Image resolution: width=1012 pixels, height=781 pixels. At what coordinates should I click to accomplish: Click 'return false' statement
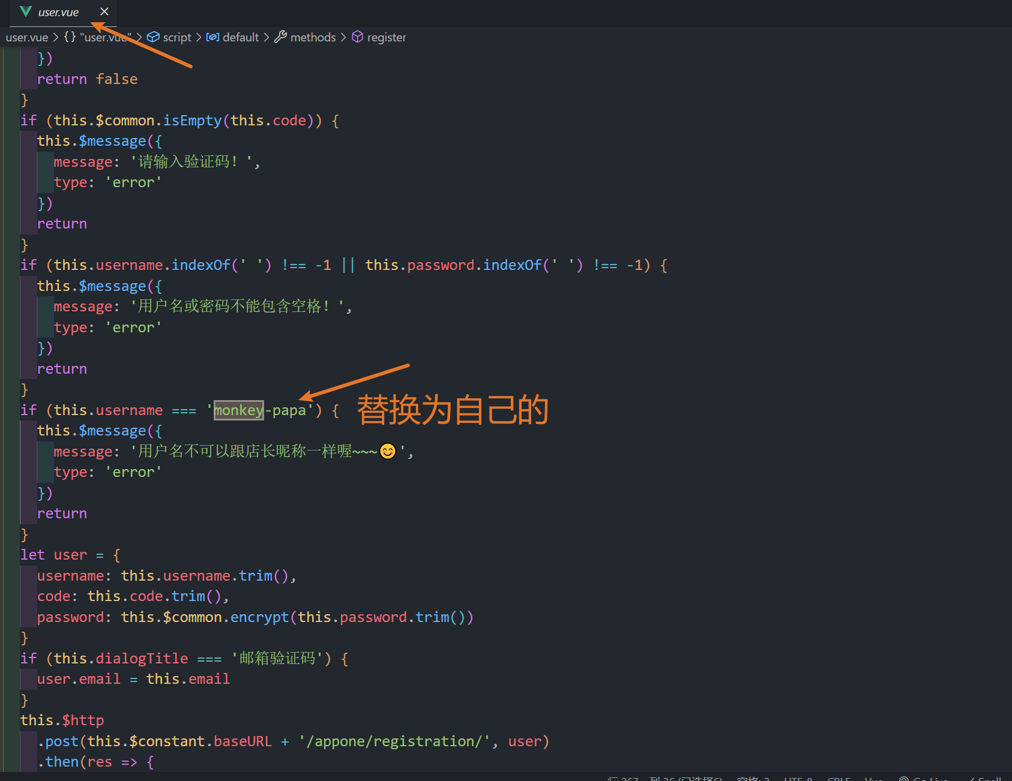(x=87, y=79)
